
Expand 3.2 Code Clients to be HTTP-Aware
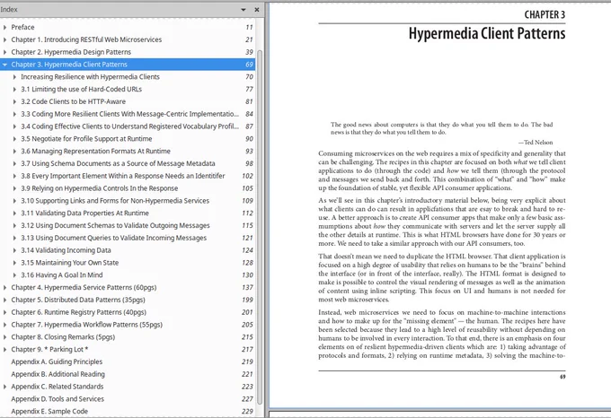click(x=14, y=101)
